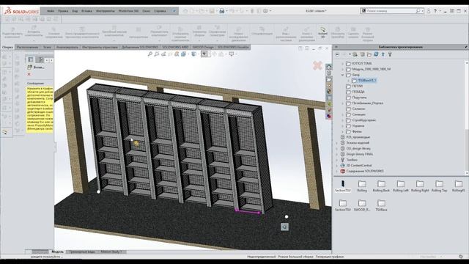Click Справочная геометрия ribbon button
The width and height of the screenshot is (469, 264).
(217, 32)
